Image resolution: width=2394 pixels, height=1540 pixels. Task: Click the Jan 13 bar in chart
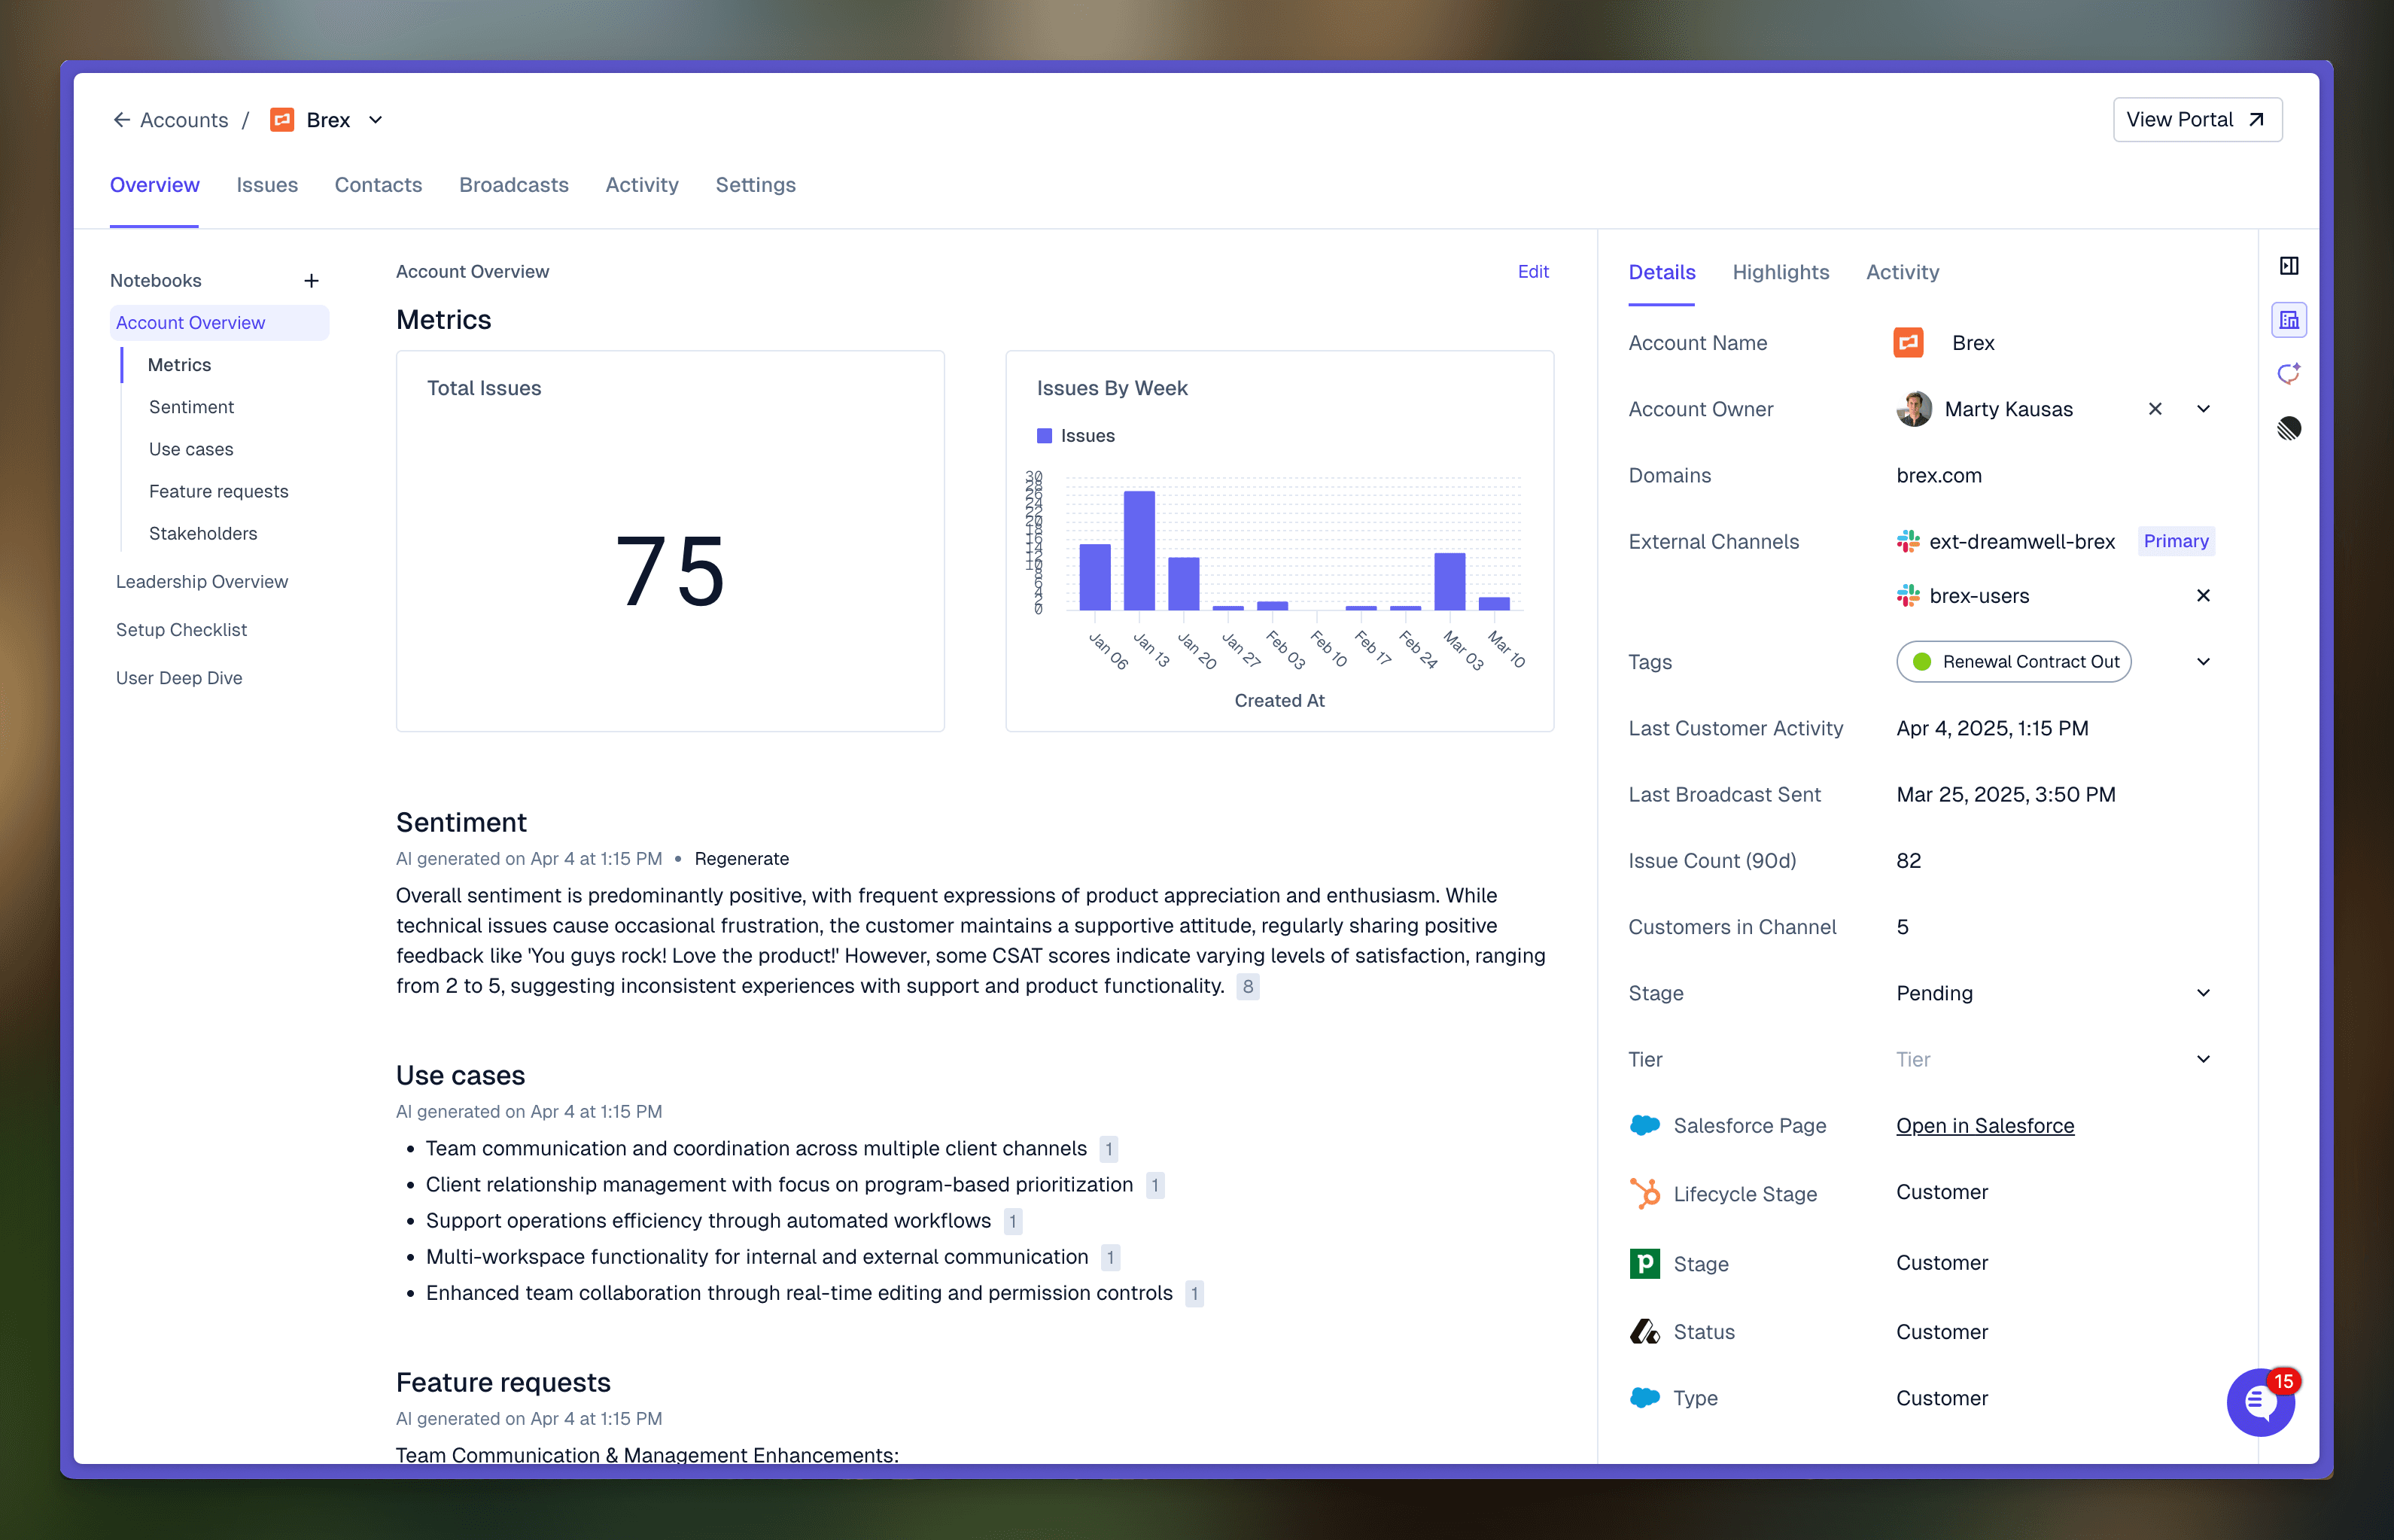1139,550
